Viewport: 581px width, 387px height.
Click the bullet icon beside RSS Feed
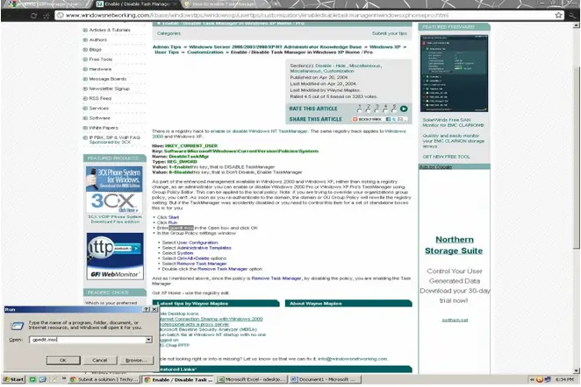coord(85,98)
